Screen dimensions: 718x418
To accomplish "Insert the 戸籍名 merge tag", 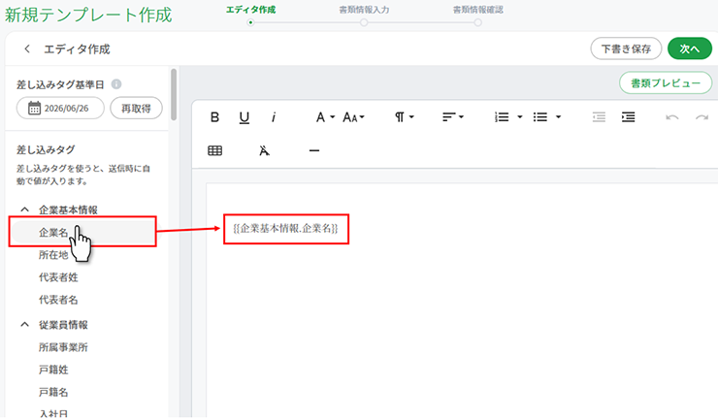I will (x=53, y=392).
